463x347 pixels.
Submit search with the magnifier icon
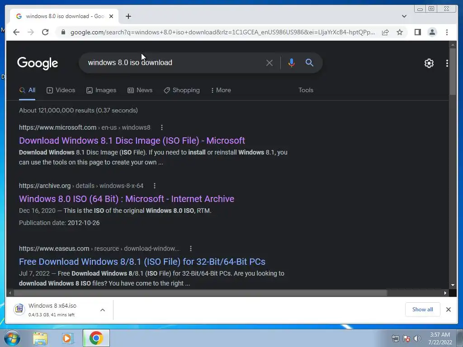[x=309, y=62]
